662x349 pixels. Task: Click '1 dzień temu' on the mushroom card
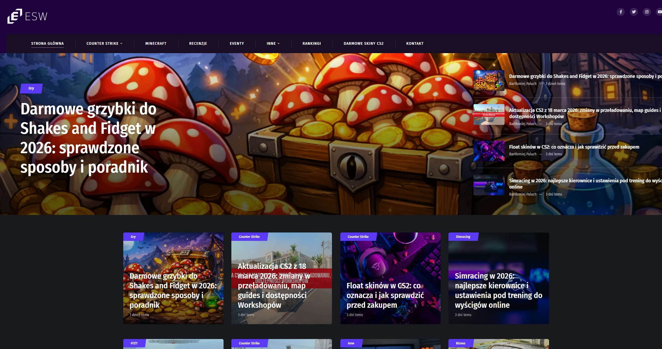pos(139,315)
